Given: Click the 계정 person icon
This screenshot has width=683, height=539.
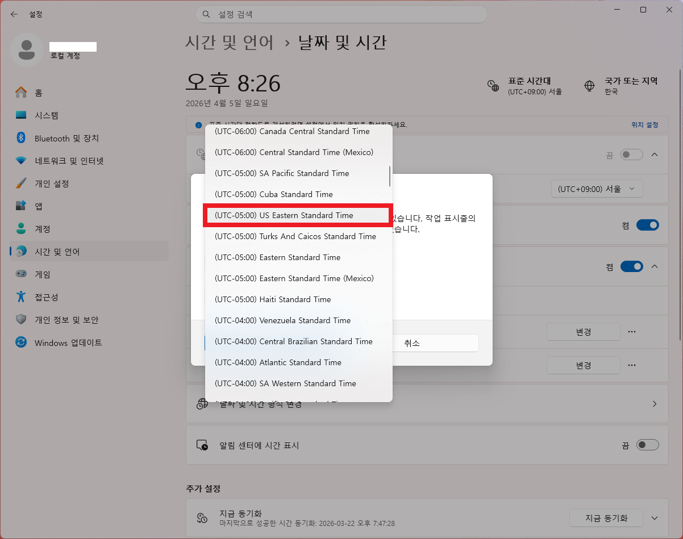Looking at the screenshot, I should (21, 229).
